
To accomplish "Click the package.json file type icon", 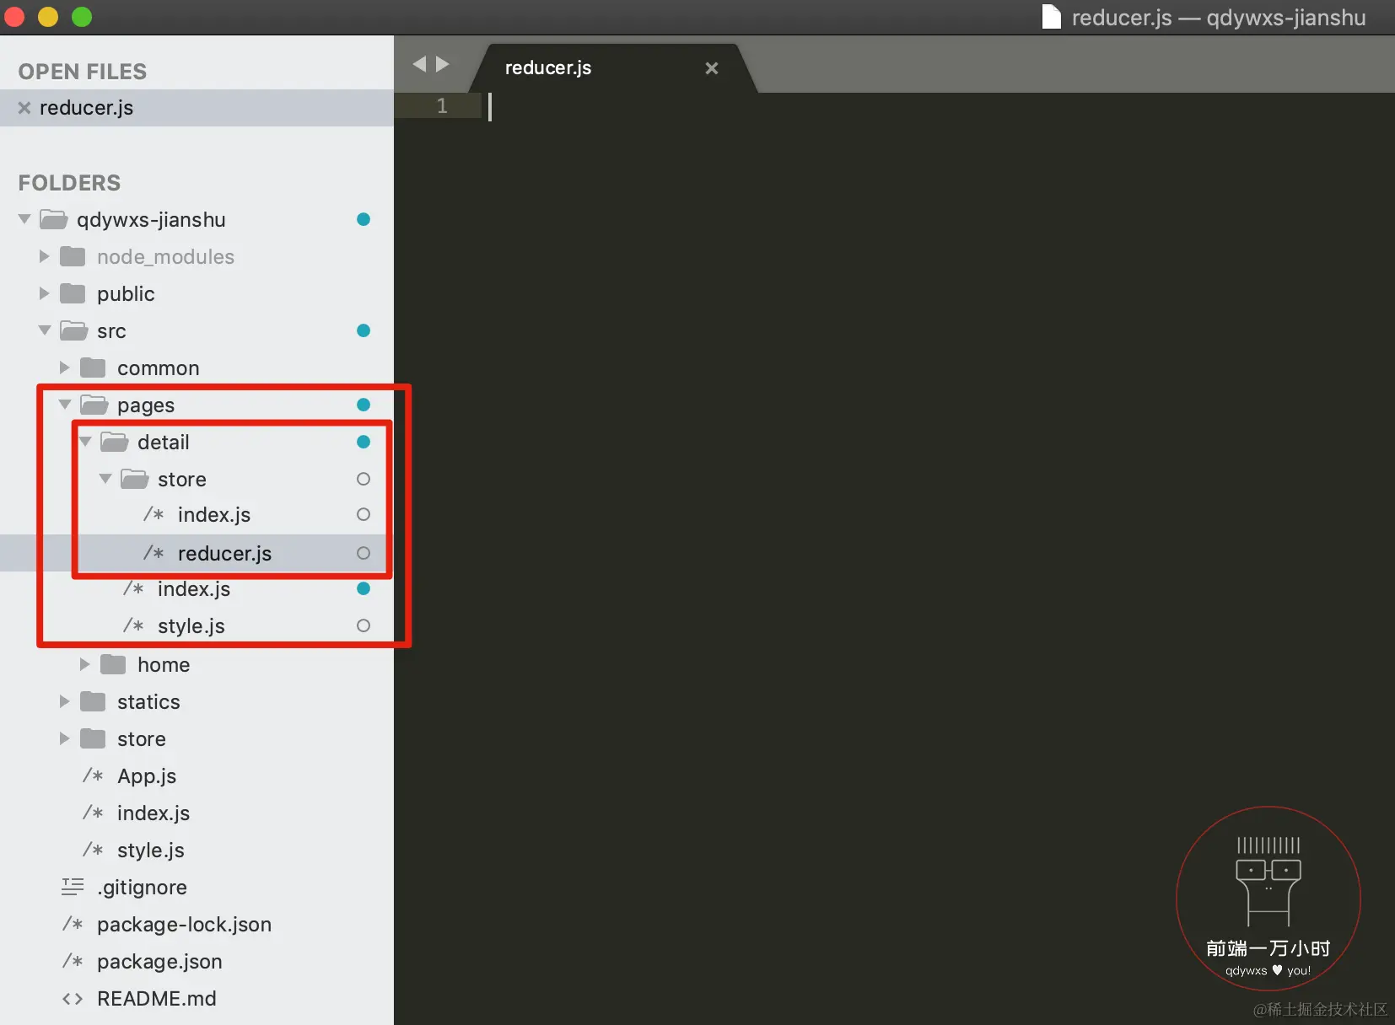I will click(x=73, y=961).
